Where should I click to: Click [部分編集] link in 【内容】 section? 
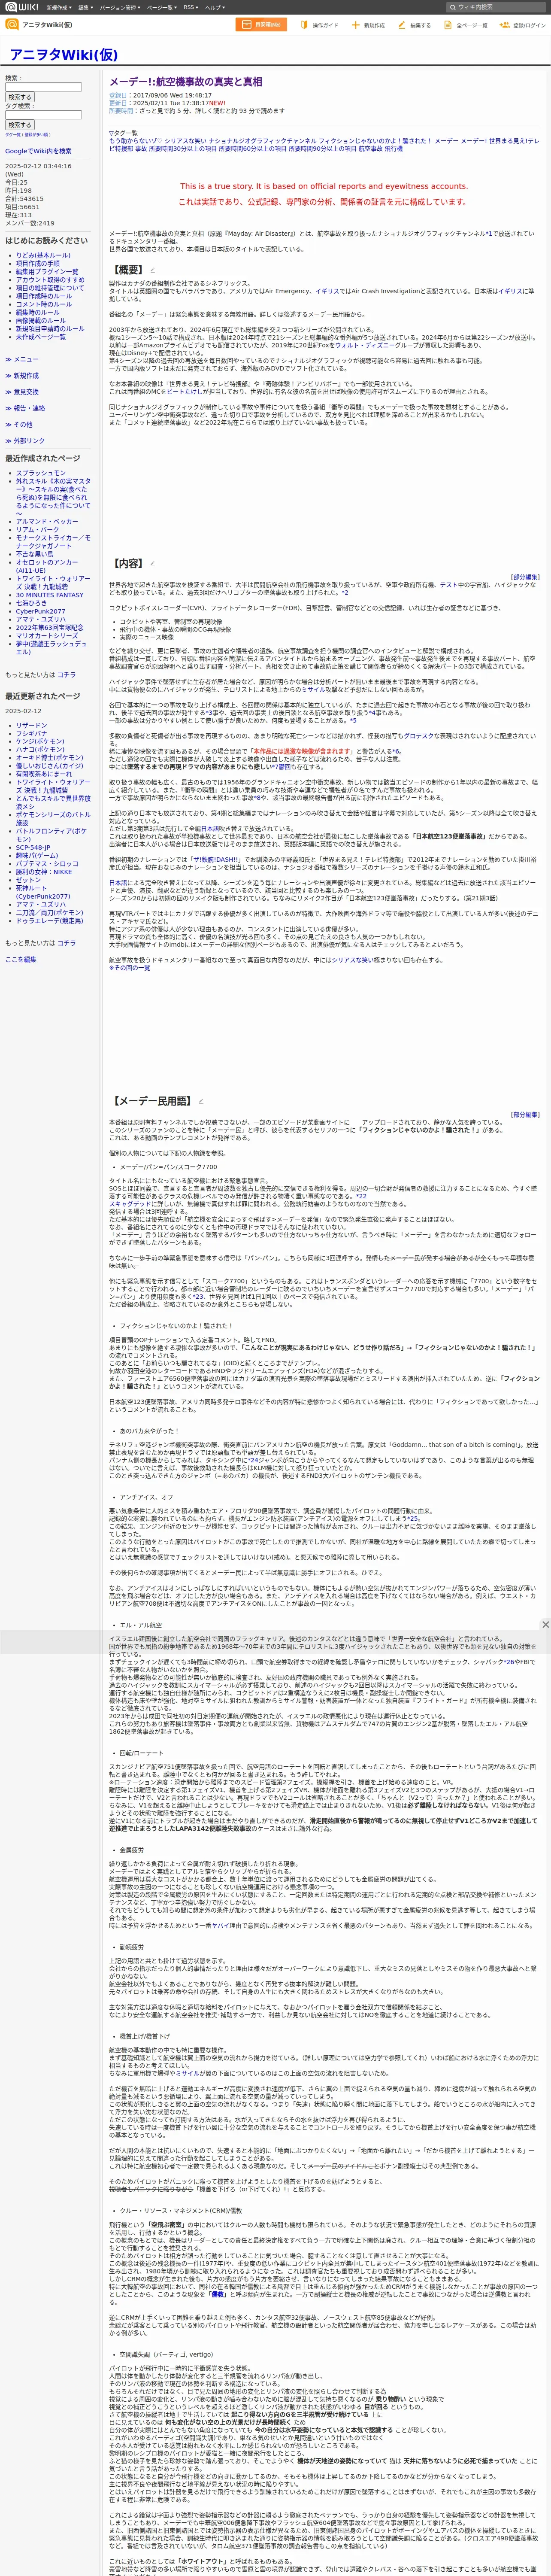[x=524, y=577]
